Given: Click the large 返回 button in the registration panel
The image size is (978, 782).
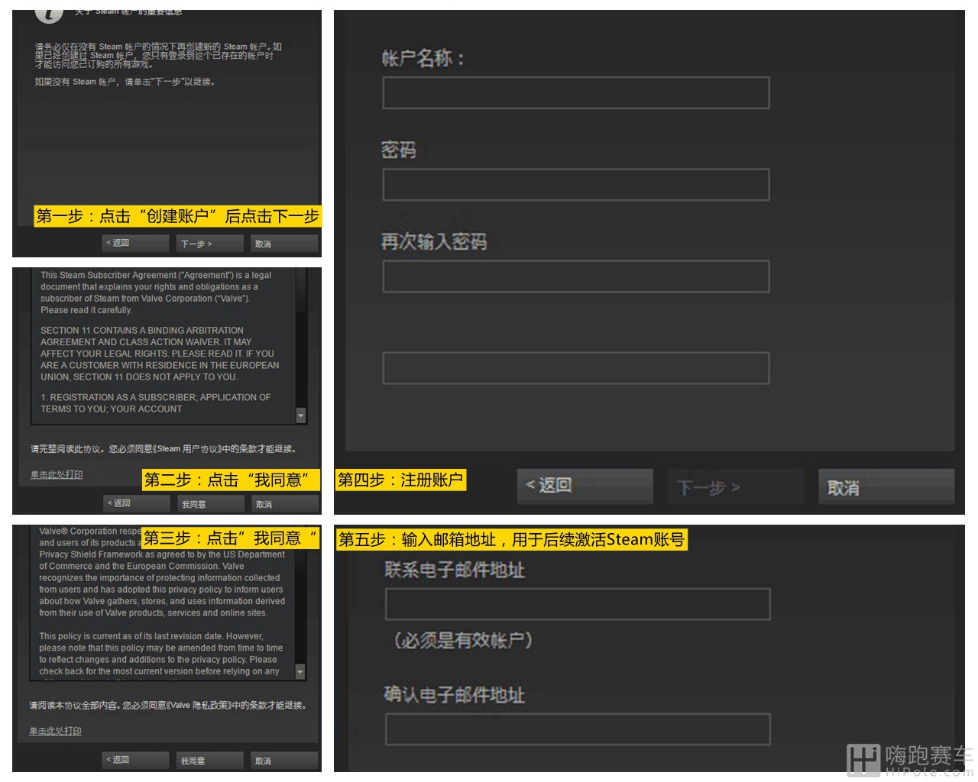Looking at the screenshot, I should click(x=585, y=486).
